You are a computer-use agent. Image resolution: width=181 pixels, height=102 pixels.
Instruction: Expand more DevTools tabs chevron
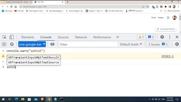point(118,37)
